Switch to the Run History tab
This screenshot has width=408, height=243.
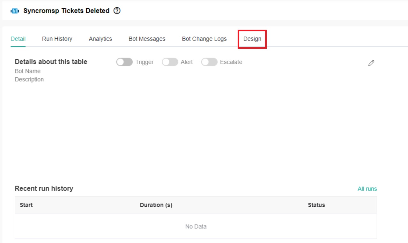(x=57, y=39)
